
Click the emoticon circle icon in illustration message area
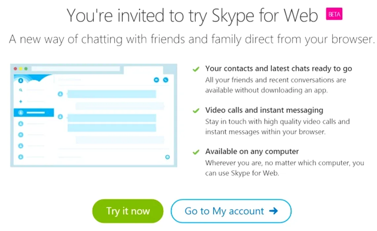(x=168, y=157)
